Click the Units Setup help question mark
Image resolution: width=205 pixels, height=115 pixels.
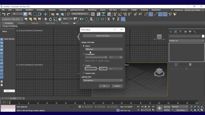click(x=115, y=30)
